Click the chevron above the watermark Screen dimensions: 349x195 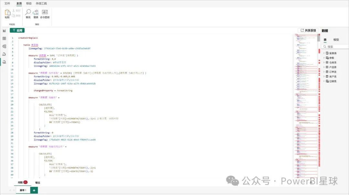[311, 182]
